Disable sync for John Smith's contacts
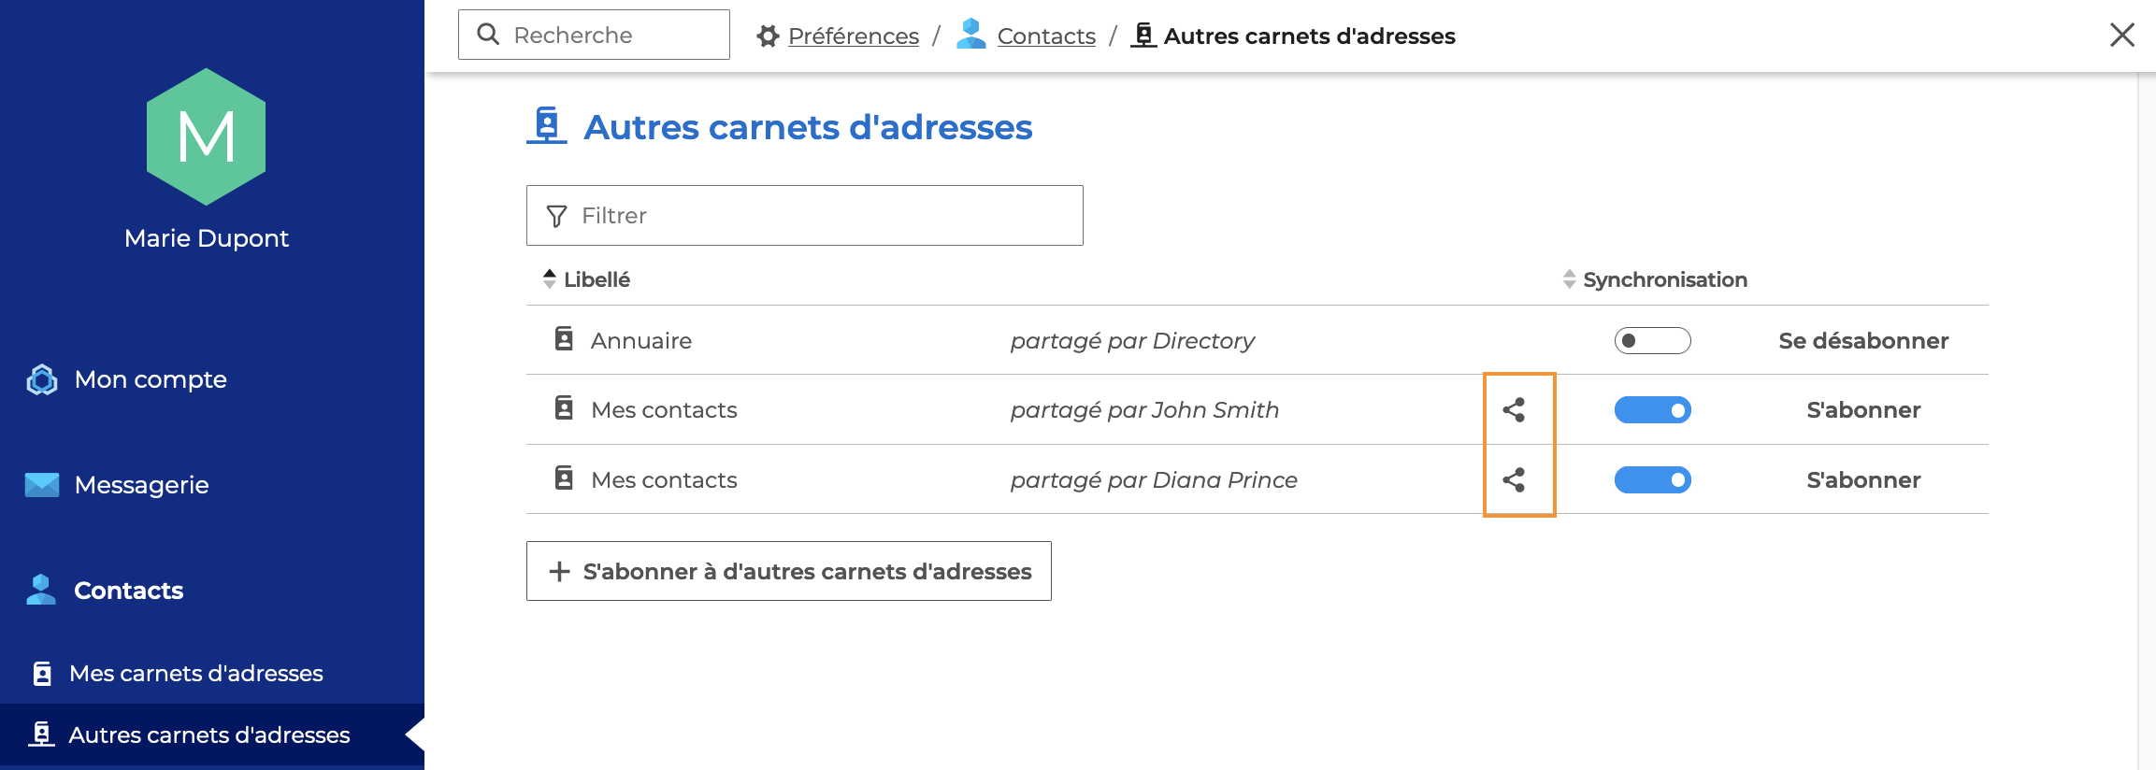 (x=1652, y=410)
